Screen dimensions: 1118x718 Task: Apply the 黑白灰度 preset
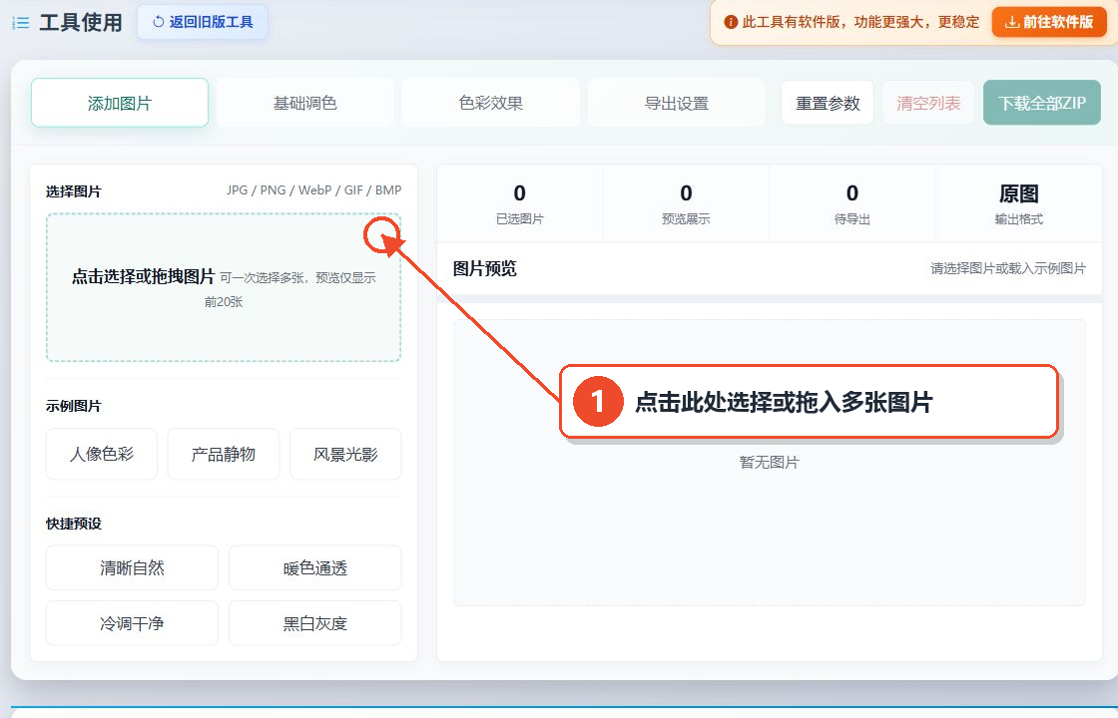tap(314, 623)
